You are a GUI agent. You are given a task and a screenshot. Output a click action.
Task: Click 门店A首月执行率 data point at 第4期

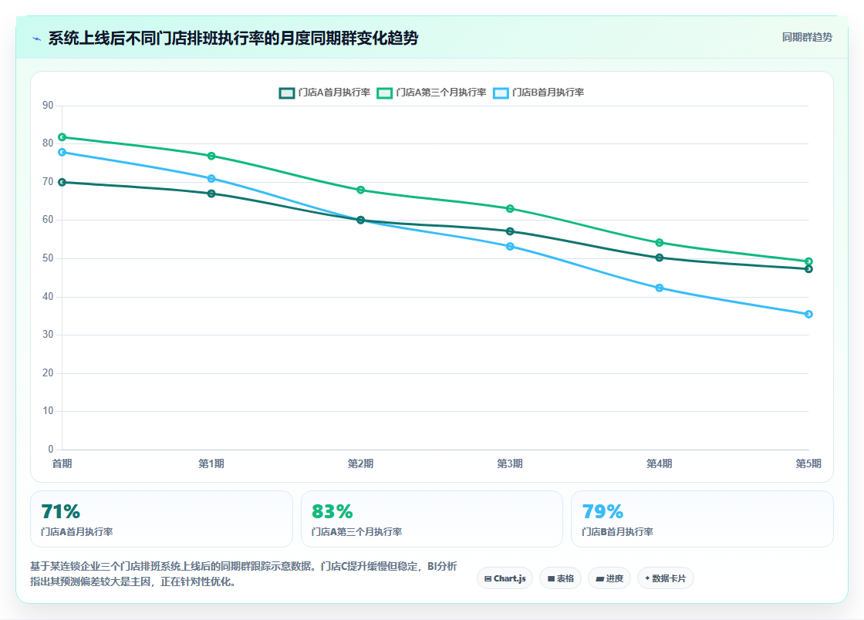pyautogui.click(x=660, y=258)
